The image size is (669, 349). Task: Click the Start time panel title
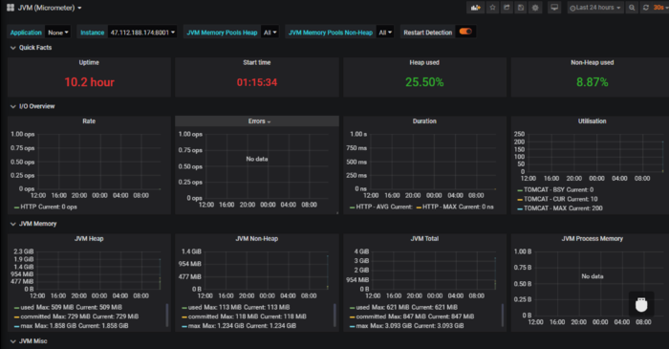[x=256, y=62]
